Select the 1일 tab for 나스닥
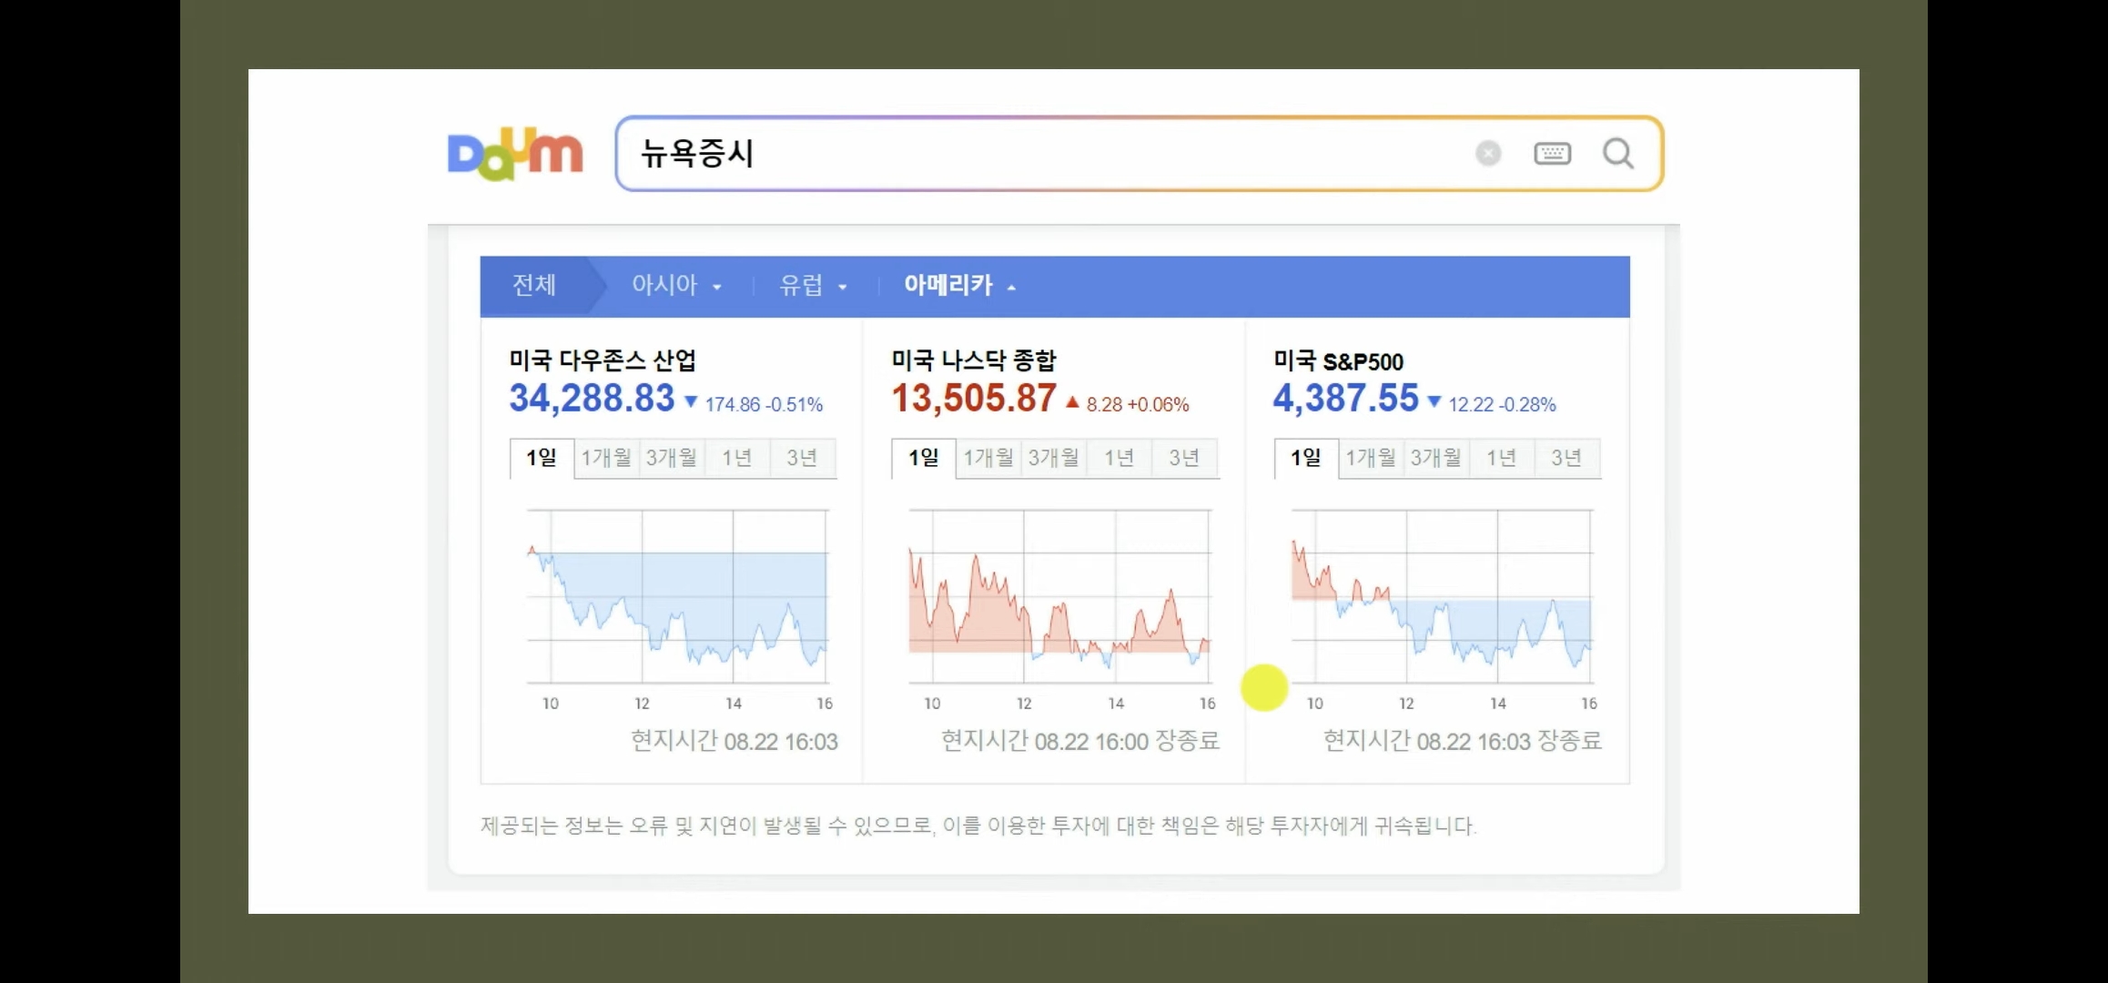The image size is (2108, 983). pos(924,458)
